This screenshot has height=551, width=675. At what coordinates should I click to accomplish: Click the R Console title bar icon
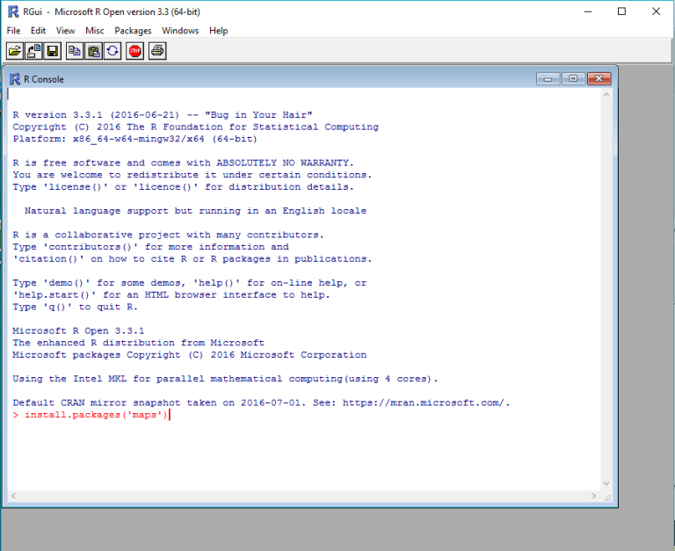(14, 79)
